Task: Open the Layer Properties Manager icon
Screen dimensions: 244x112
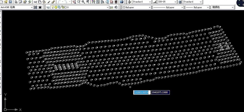Action: coord(48,7)
